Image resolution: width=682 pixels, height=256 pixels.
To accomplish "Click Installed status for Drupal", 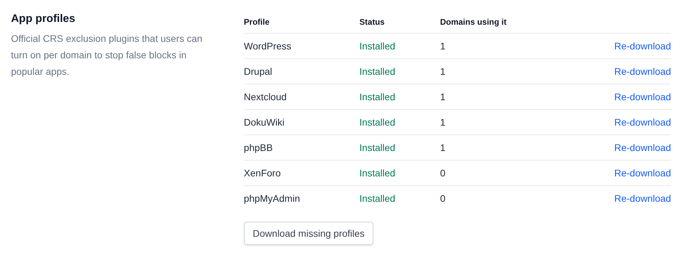I will coord(377,72).
